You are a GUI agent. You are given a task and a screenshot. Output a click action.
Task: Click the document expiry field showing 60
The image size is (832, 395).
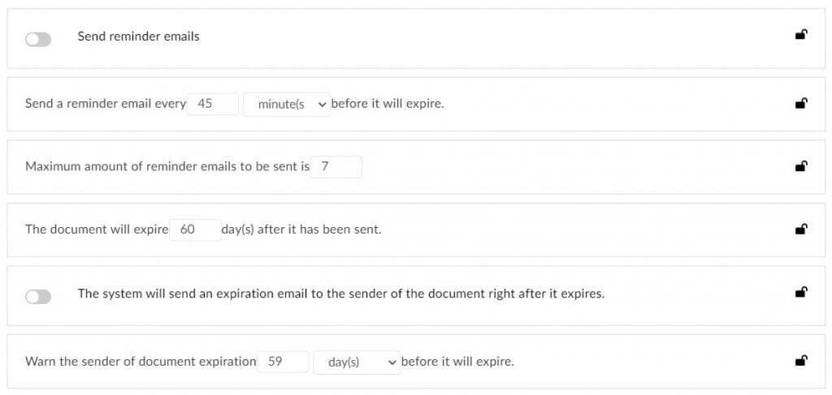194,230
